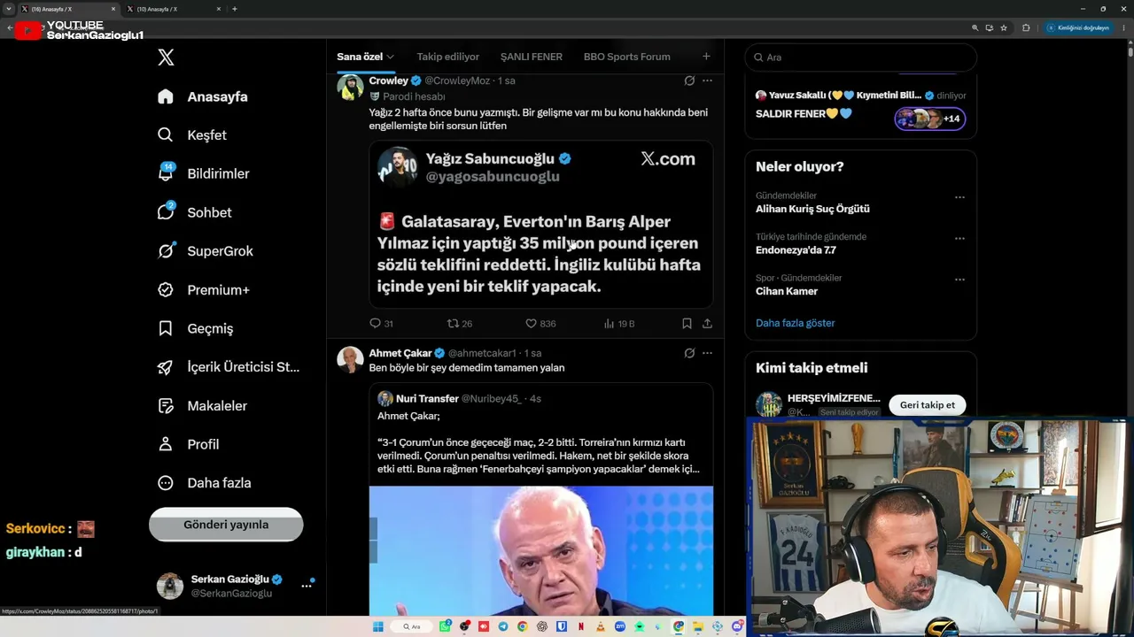
Task: Click Crowley's profile avatar
Action: click(x=351, y=88)
